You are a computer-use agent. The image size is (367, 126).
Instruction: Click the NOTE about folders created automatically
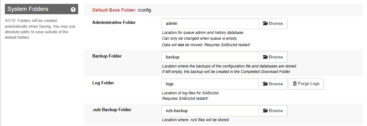[40, 29]
